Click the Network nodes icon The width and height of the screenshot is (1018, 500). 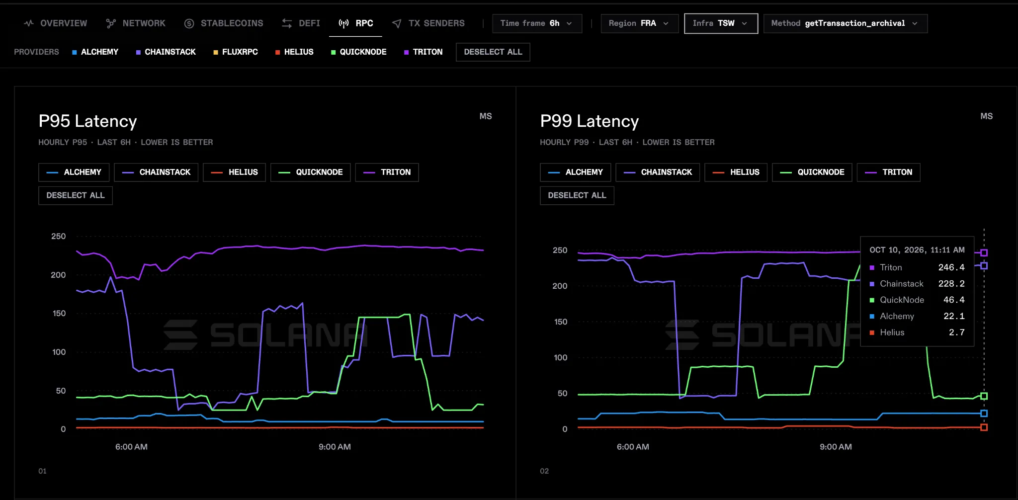pos(111,23)
